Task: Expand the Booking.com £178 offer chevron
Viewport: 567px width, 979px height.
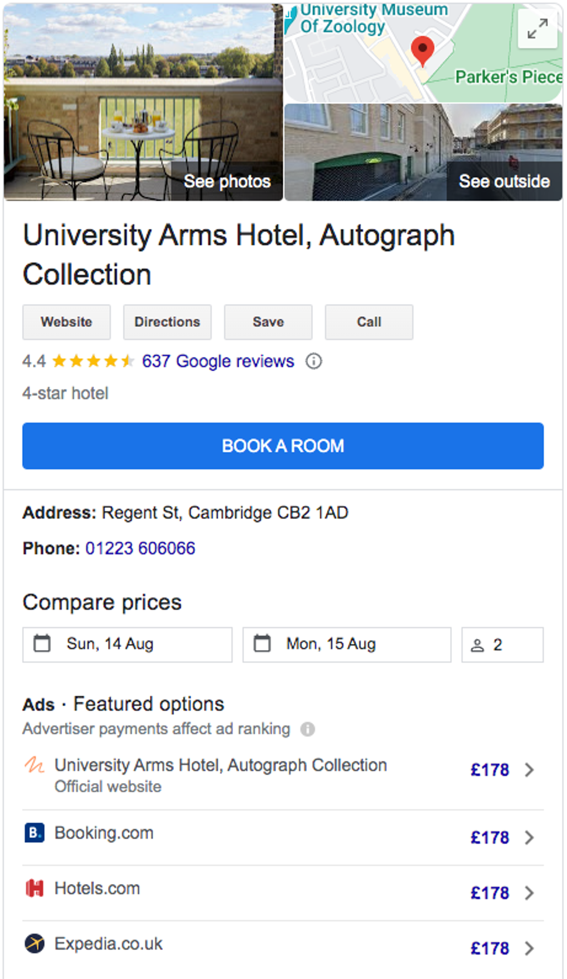Action: pos(529,837)
